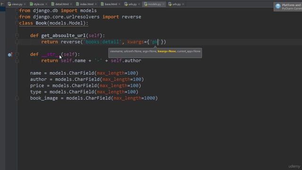Place cursor on the 'name = models.CharField' line
Screen dimensions: 302x170
(x=84, y=73)
